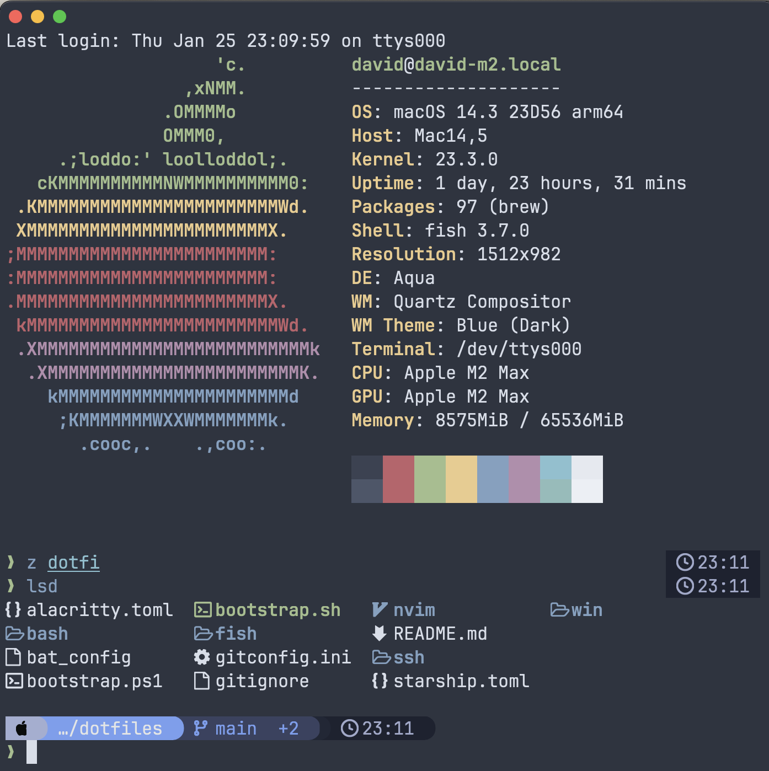769x771 pixels.
Task: Click the clock icon on the lsd command row
Action: (685, 586)
